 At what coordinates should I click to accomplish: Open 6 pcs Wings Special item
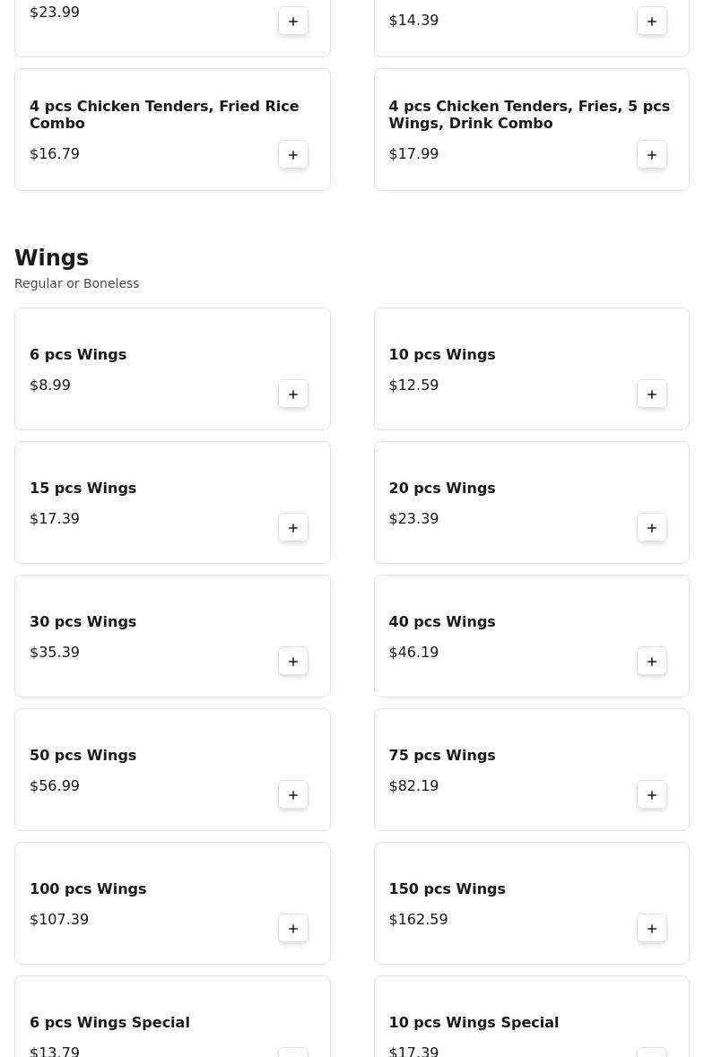(x=109, y=1023)
